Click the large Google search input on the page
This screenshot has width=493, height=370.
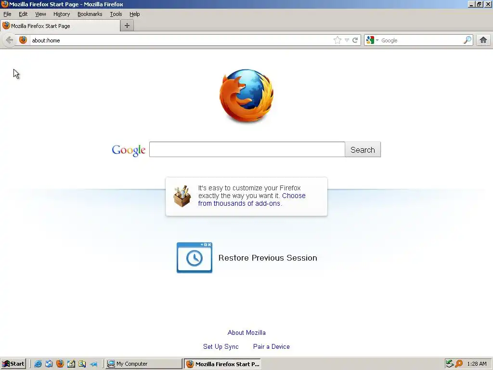[247, 149]
